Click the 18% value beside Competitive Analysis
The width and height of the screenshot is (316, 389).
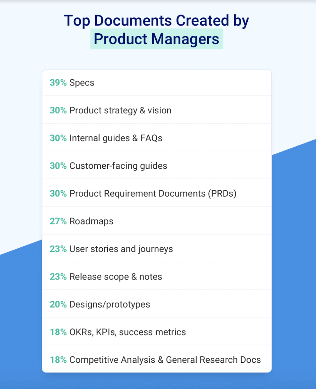[58, 360]
